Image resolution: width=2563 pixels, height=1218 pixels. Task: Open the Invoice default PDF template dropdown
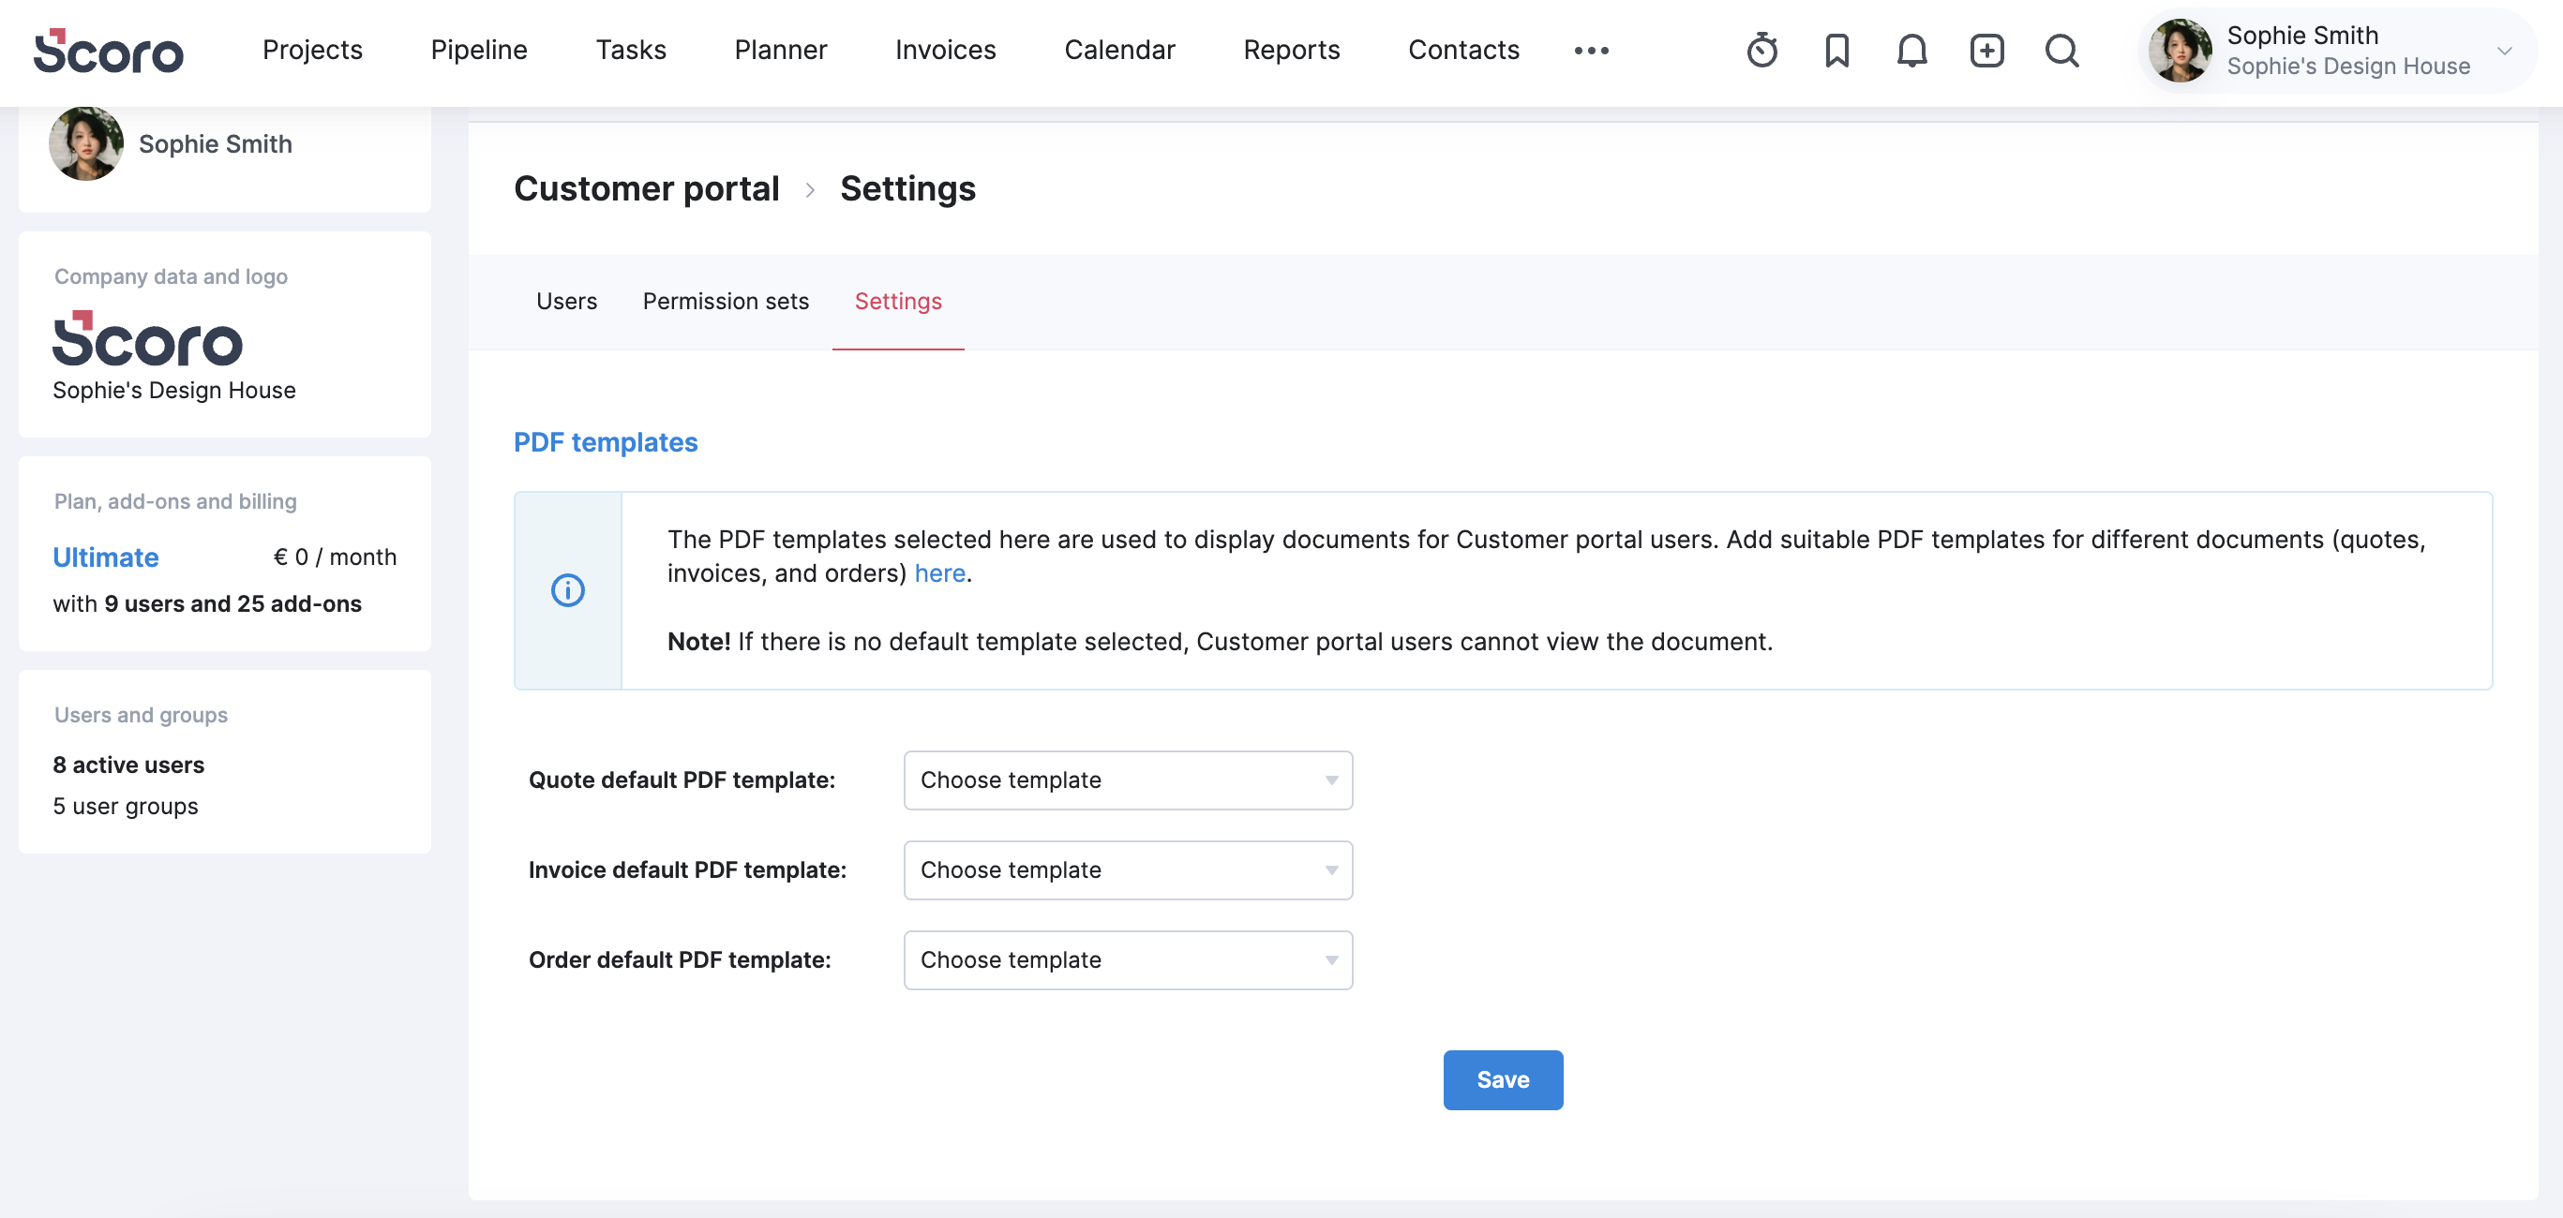click(x=1127, y=870)
